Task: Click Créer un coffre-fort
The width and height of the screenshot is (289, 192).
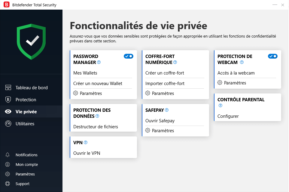Action: pos(165,73)
